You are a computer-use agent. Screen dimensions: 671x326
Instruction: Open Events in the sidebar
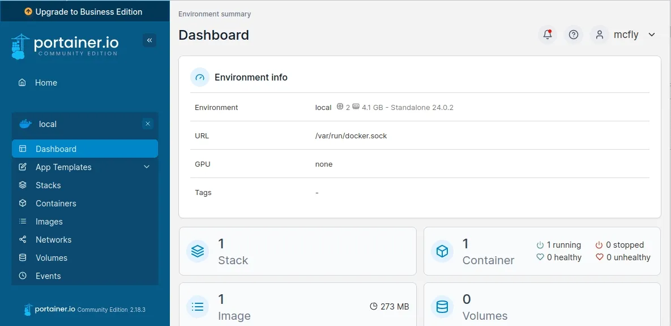(85, 276)
